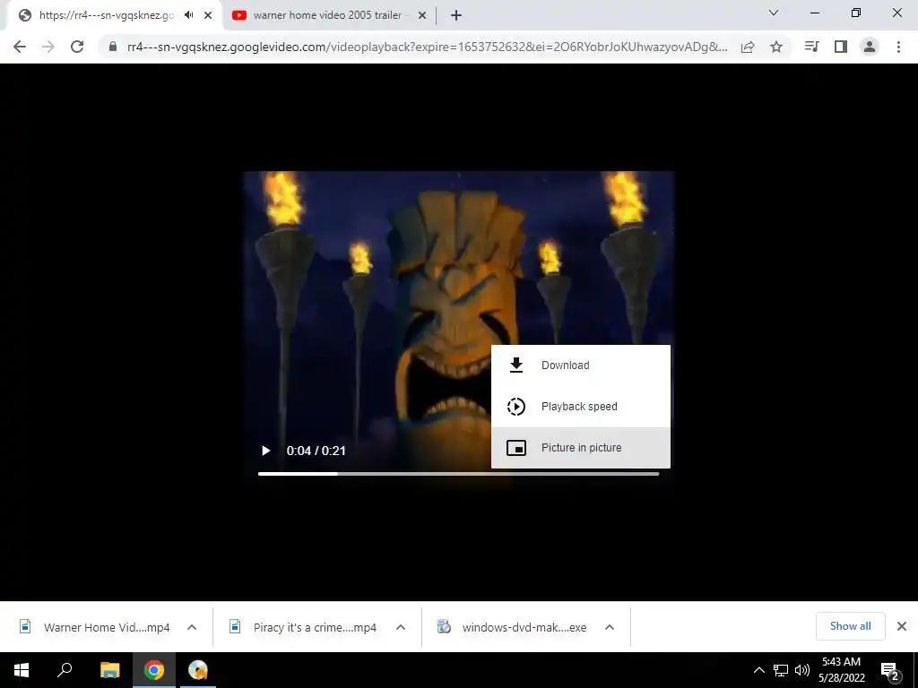The image size is (918, 688).
Task: Click Show all downloads
Action: coord(851,626)
